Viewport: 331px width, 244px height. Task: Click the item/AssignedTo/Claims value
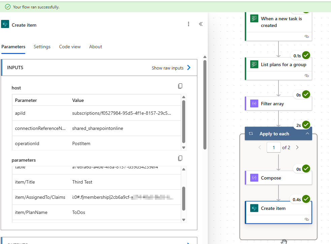(x=123, y=197)
